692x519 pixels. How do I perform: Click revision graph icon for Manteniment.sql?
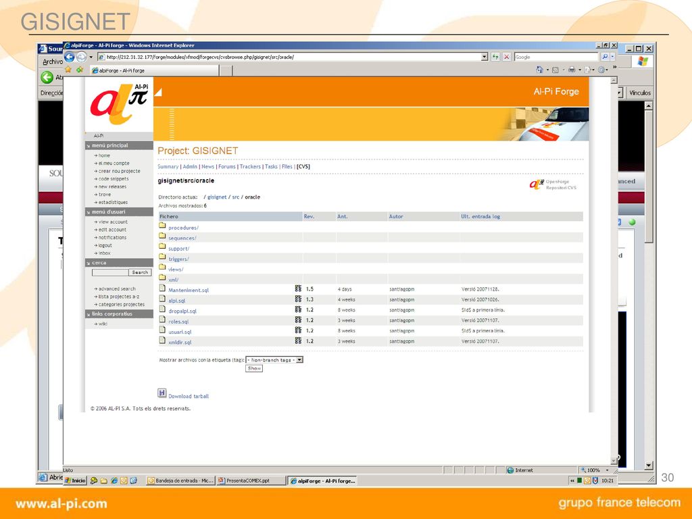tap(298, 289)
